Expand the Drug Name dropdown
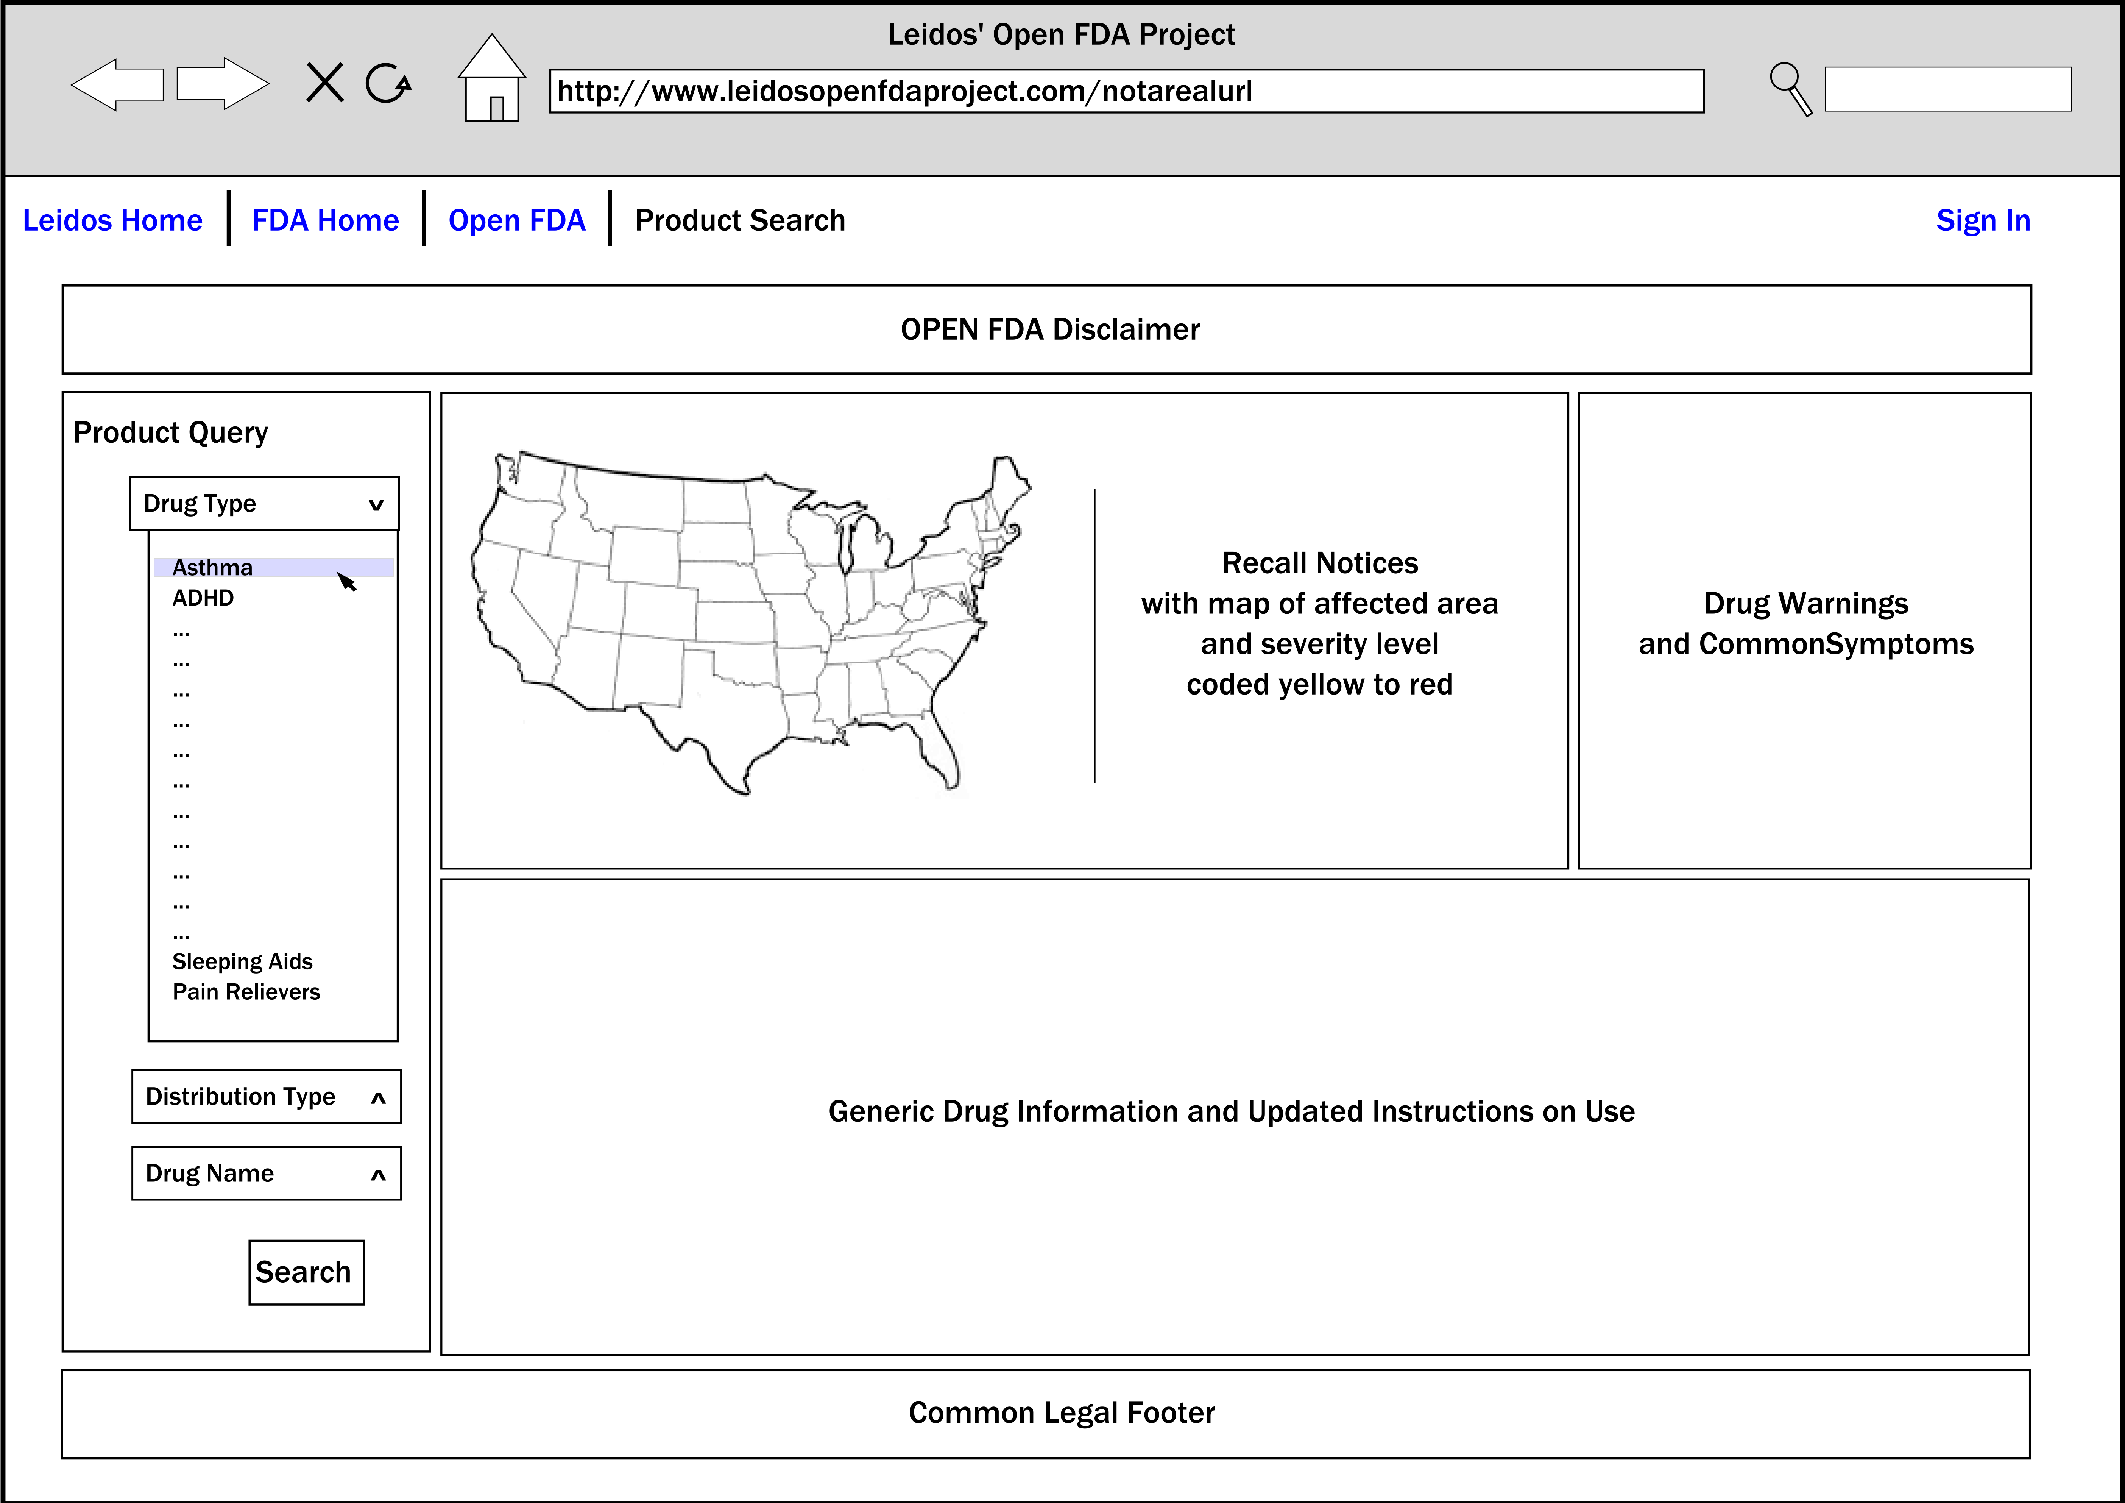Viewport: 2125px width, 1503px height. (x=267, y=1174)
